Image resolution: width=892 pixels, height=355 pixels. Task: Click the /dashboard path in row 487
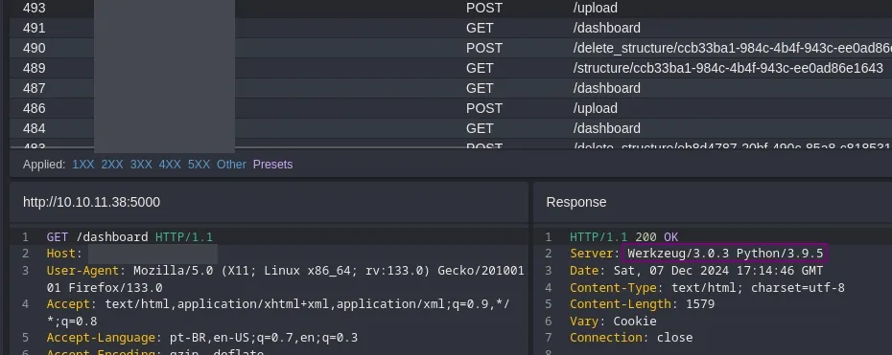[x=606, y=88]
